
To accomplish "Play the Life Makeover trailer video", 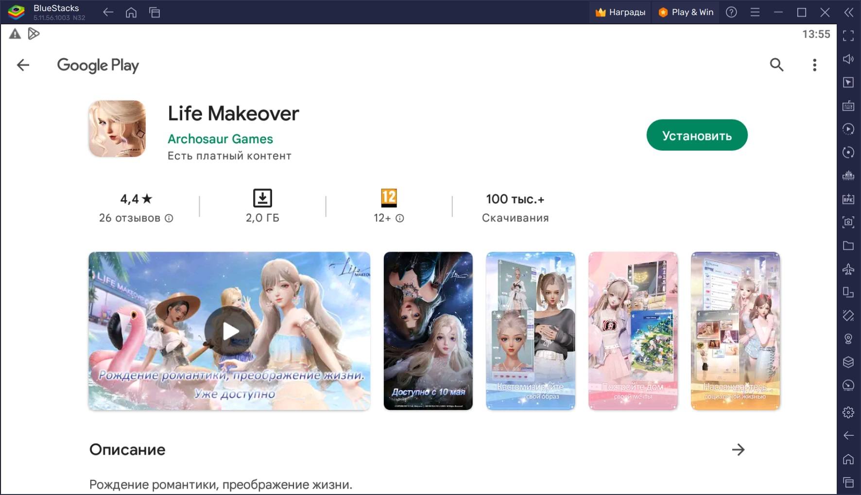I will pyautogui.click(x=229, y=331).
